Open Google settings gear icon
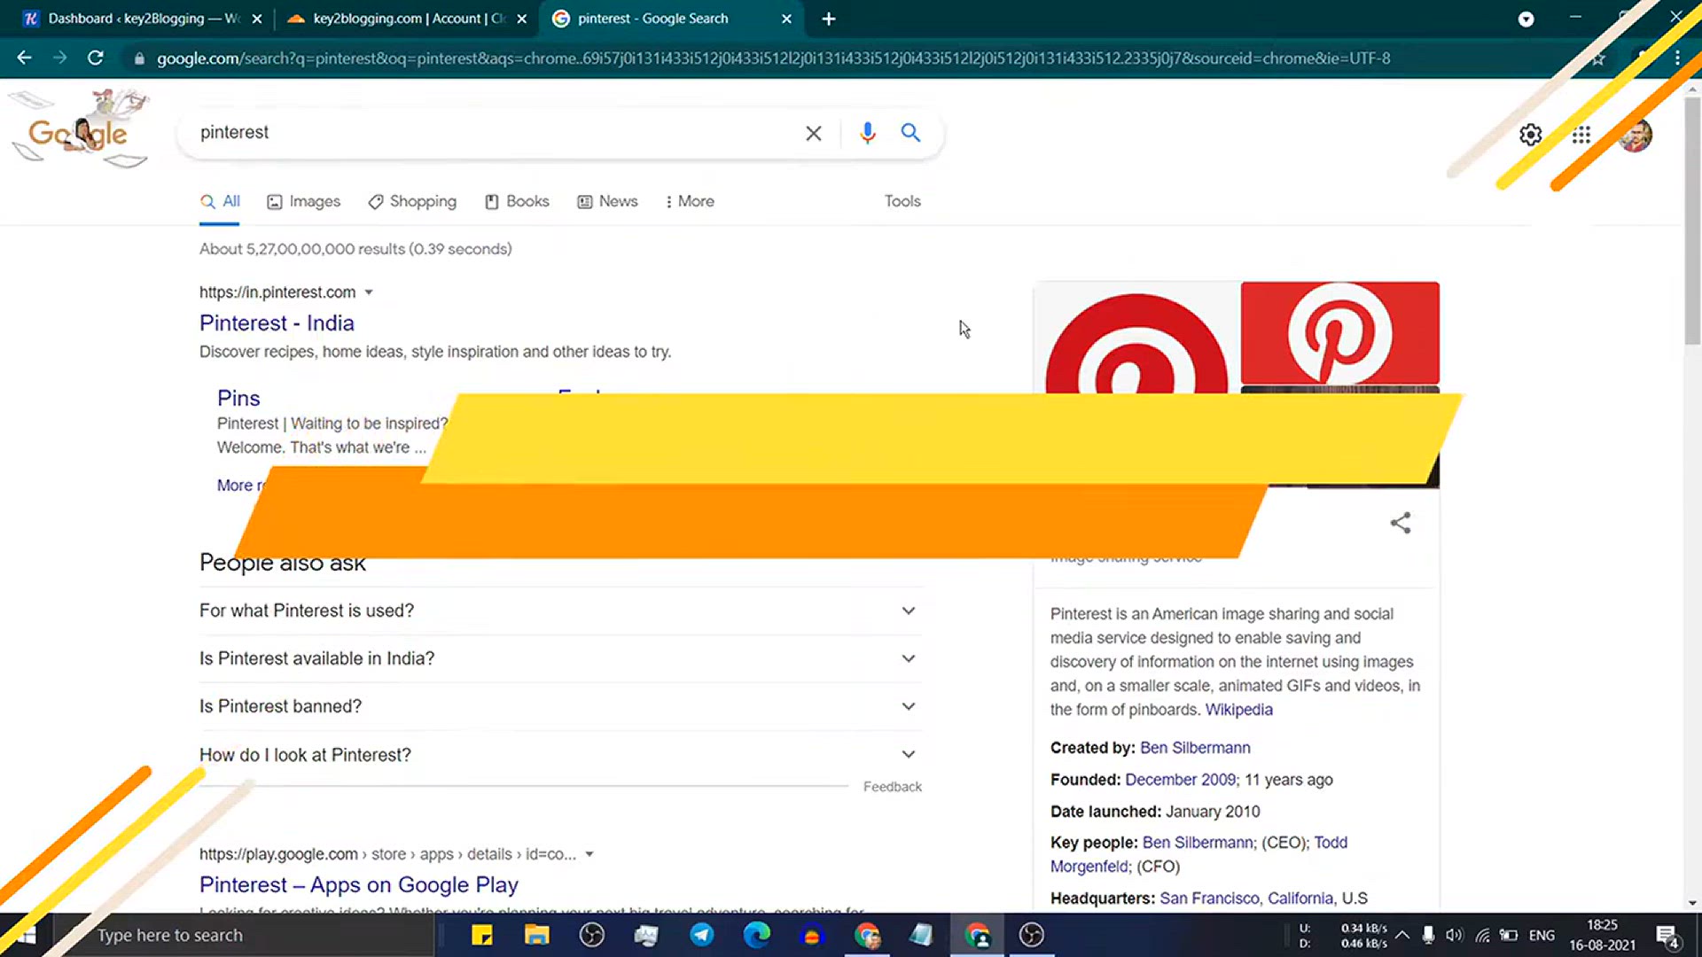Viewport: 1702px width, 957px height. point(1531,135)
